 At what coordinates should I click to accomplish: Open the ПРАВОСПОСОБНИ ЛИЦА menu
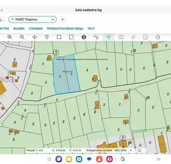[65, 29]
